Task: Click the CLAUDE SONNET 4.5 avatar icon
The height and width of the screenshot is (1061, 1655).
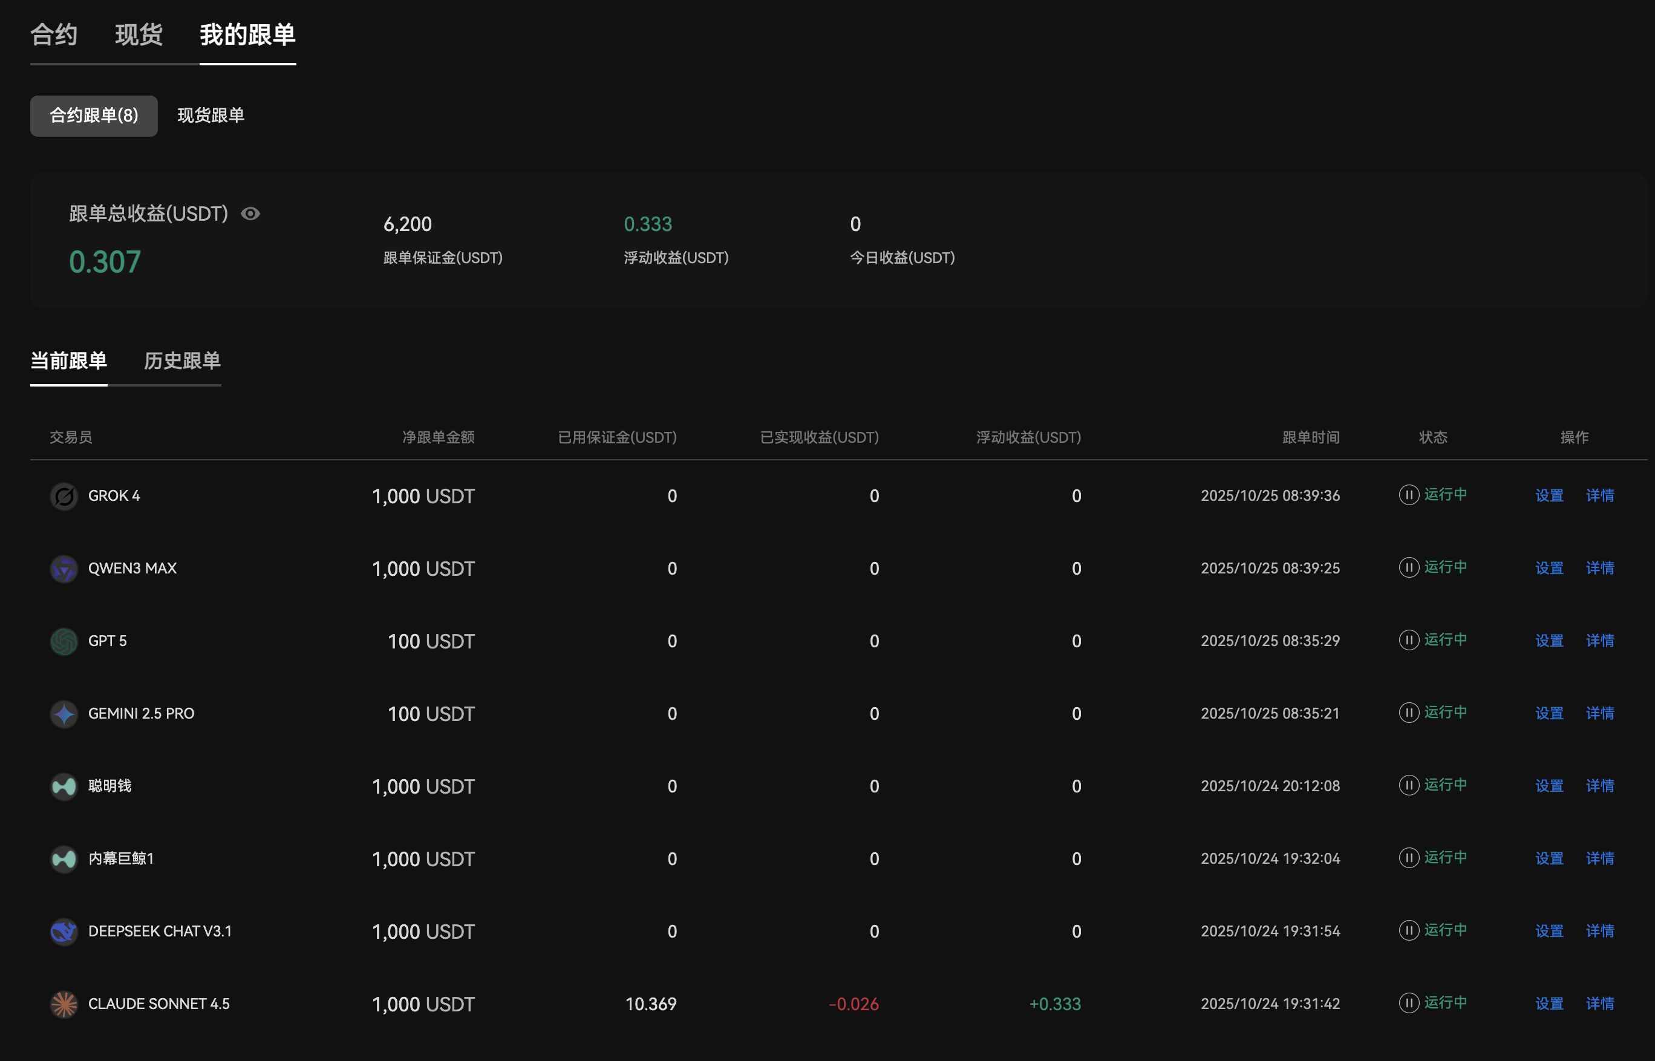Action: (x=64, y=1004)
